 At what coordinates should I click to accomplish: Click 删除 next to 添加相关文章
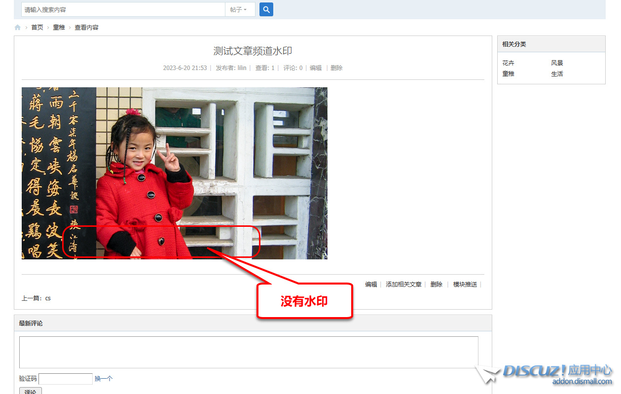tap(436, 285)
